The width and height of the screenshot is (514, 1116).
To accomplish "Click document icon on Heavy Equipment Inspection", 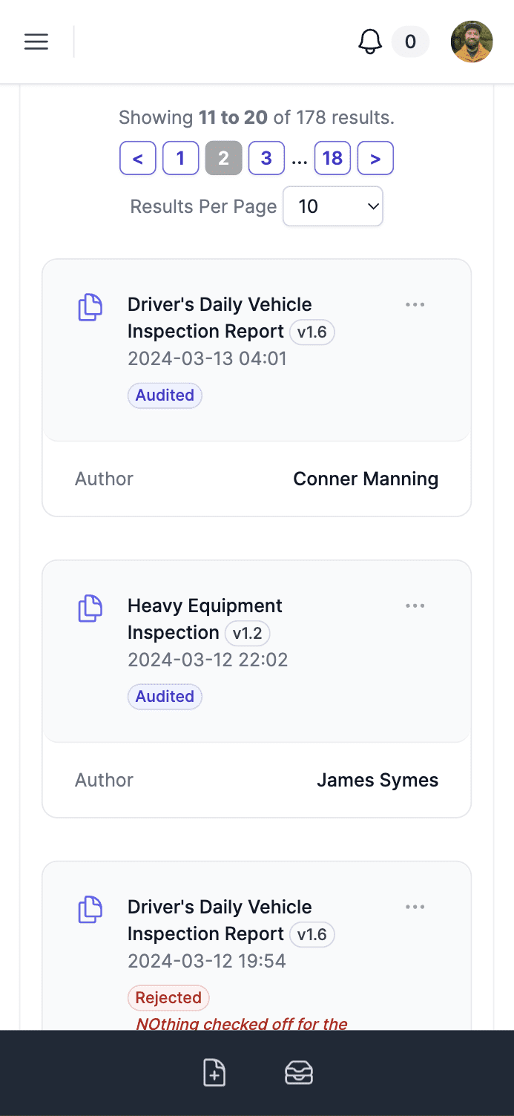I will pos(90,608).
